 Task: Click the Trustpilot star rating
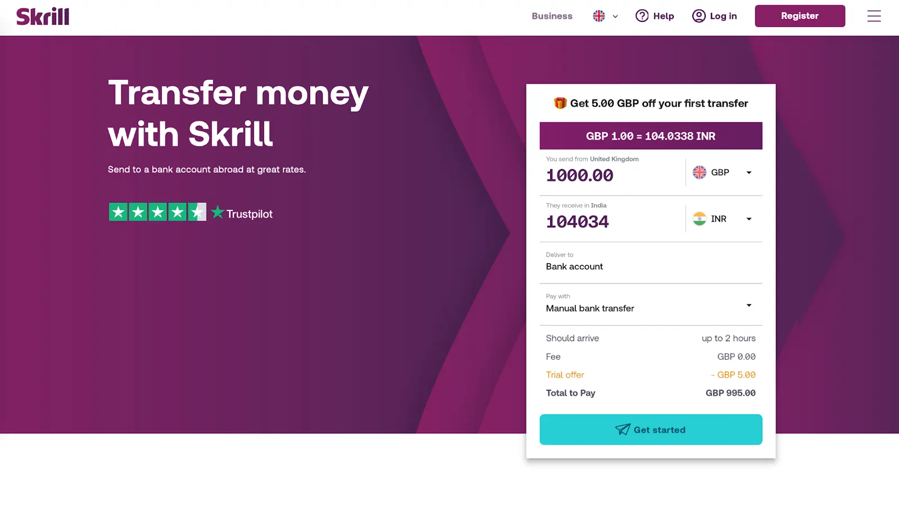pyautogui.click(x=157, y=212)
